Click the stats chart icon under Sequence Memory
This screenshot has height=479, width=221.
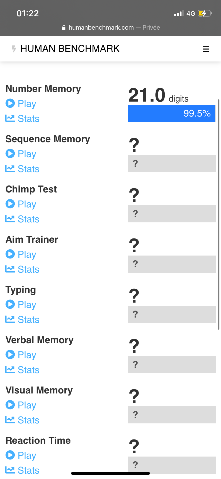(x=10, y=169)
